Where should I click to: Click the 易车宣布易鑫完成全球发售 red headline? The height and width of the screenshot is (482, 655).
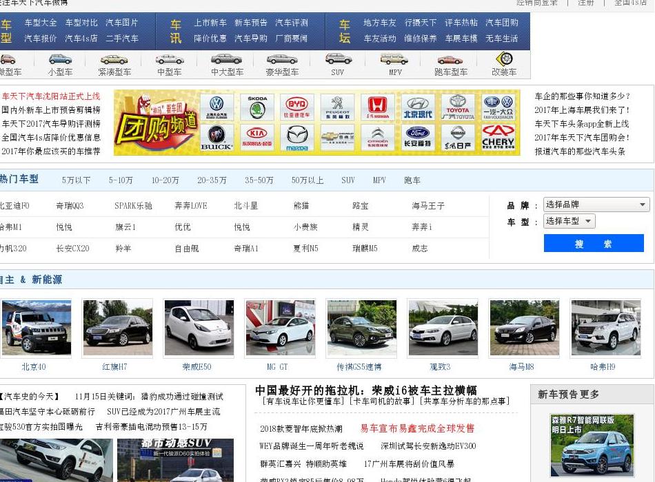point(417,428)
